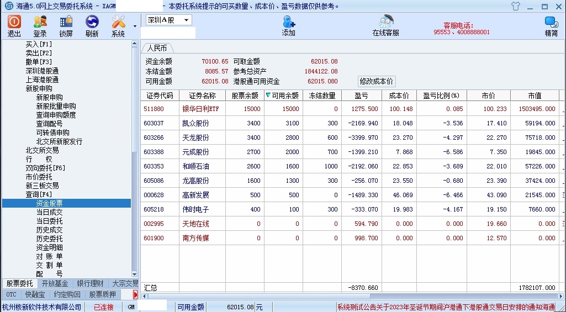Sort by 证券代码 column header

pos(160,96)
